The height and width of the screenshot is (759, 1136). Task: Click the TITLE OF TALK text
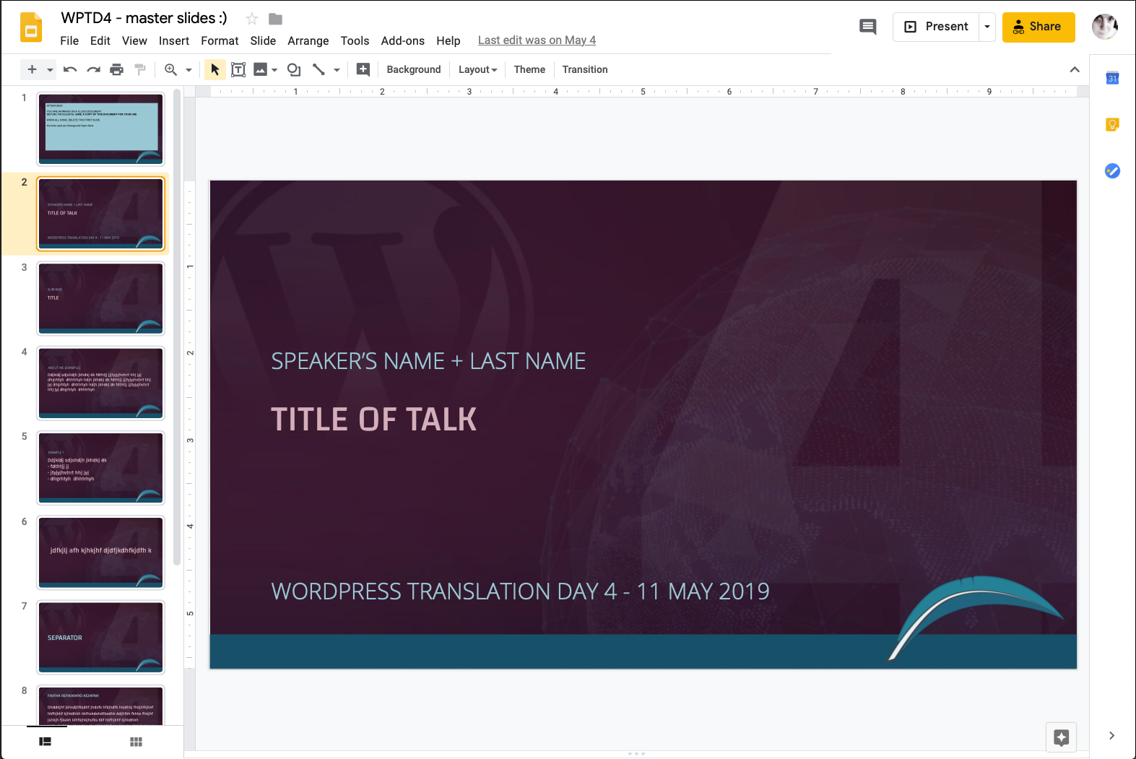click(x=373, y=420)
